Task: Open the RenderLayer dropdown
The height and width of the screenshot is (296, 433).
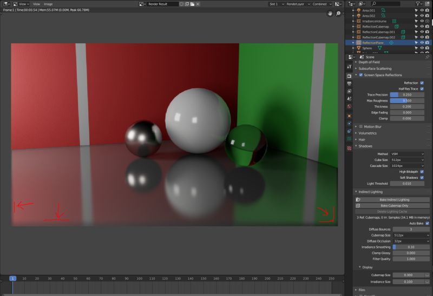Action: coord(298,4)
